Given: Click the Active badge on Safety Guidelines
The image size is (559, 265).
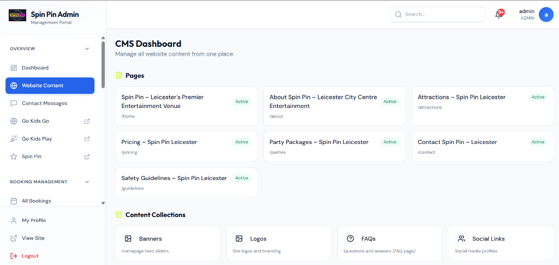Looking at the screenshot, I should (x=242, y=178).
